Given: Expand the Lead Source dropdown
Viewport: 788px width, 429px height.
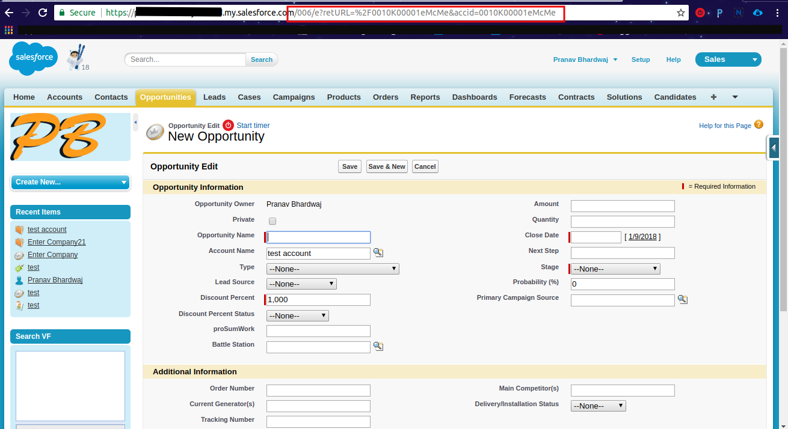Looking at the screenshot, I should [x=301, y=284].
